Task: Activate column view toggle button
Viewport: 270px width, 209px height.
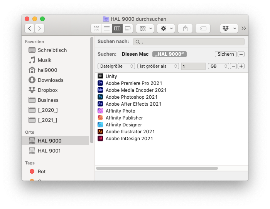Action: click(x=117, y=28)
